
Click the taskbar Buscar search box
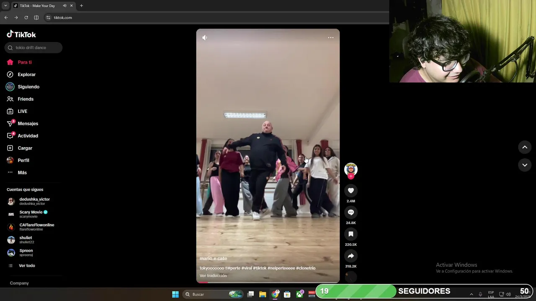[x=214, y=294]
